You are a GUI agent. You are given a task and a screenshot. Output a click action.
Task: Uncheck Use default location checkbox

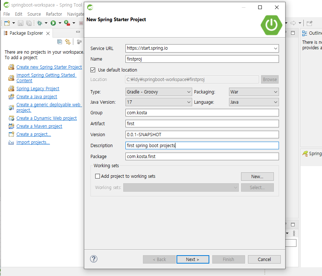coord(93,70)
